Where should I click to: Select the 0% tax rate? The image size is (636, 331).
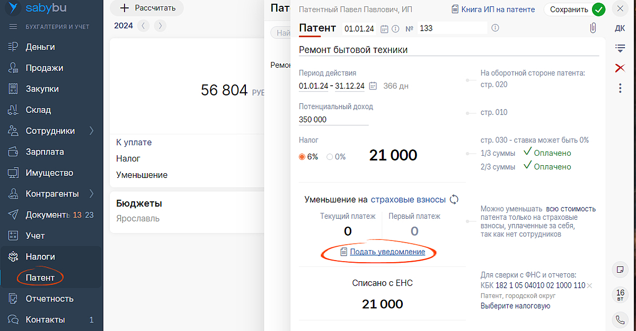point(330,157)
